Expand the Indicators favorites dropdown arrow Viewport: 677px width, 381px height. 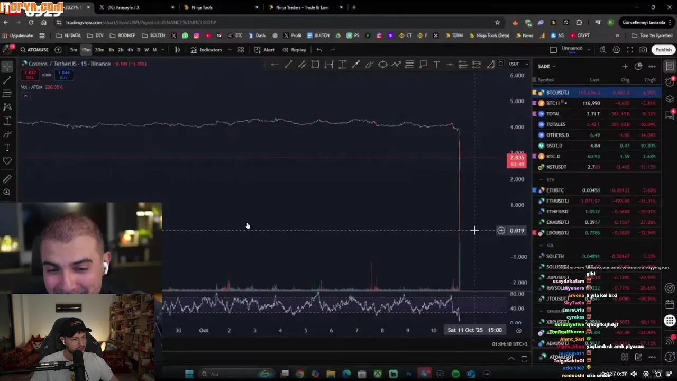point(230,50)
